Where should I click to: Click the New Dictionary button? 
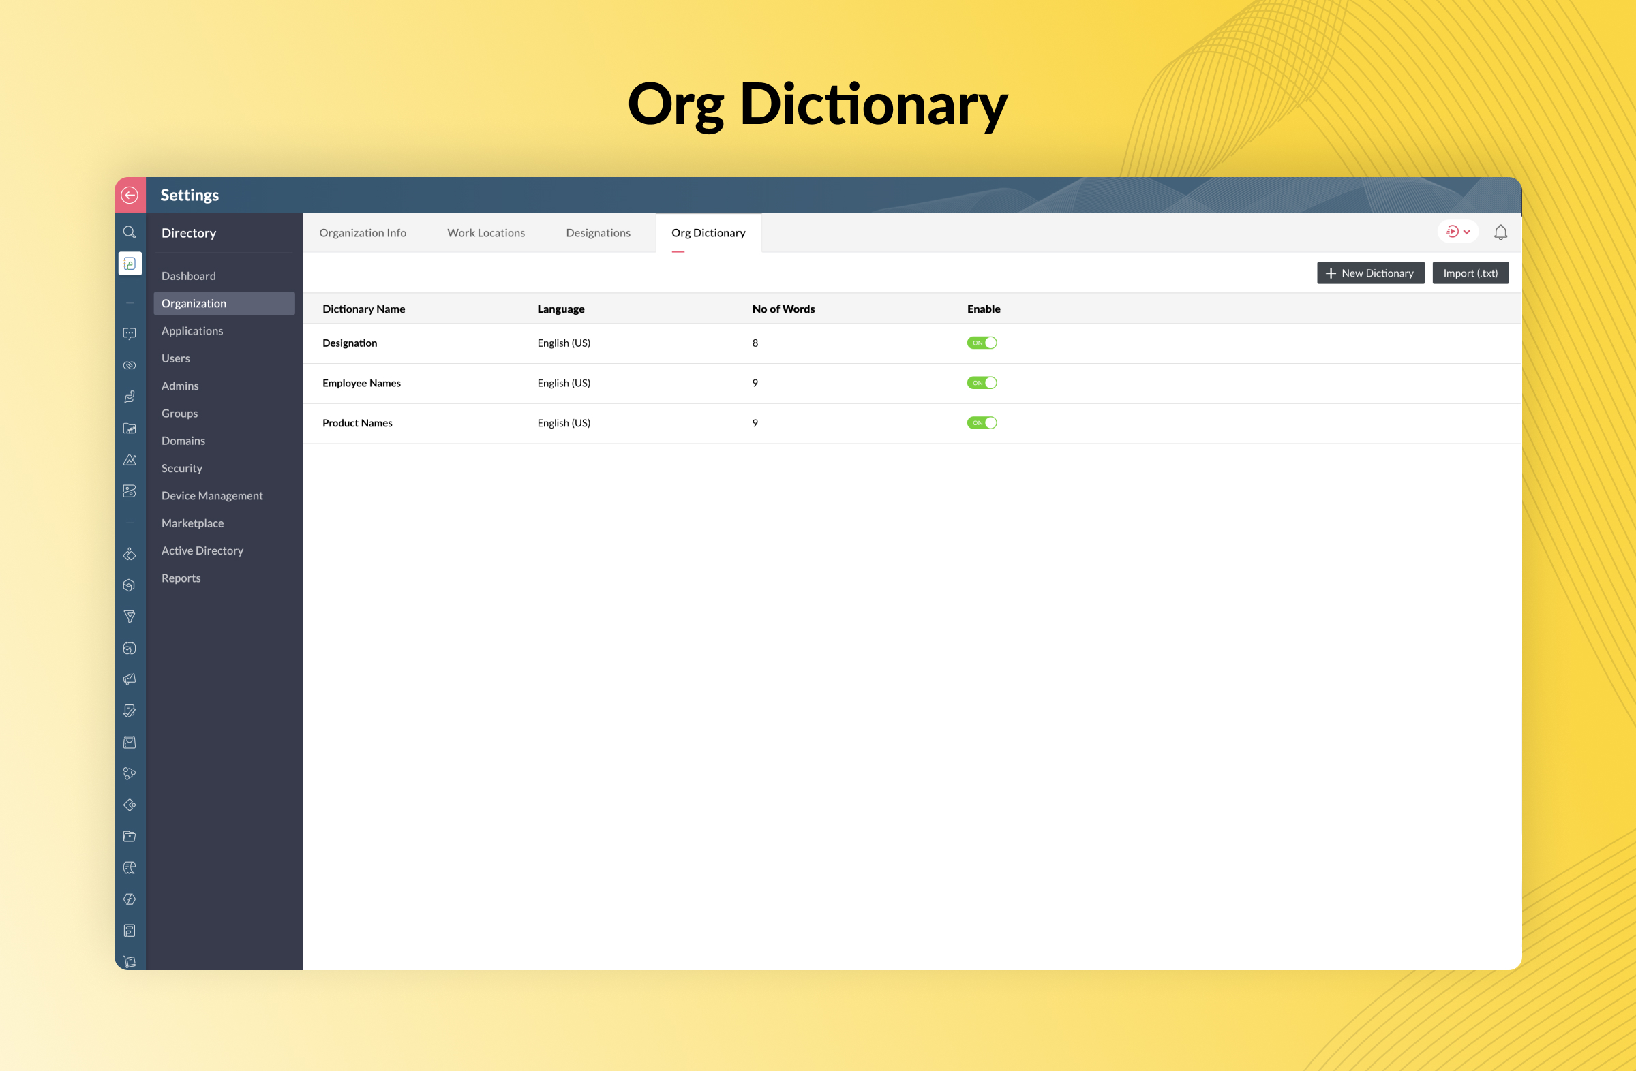click(1370, 273)
